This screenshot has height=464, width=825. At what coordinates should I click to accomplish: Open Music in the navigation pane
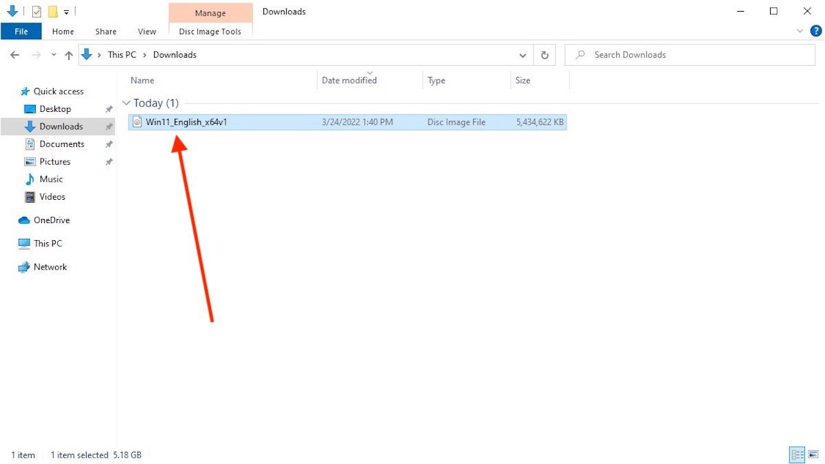click(x=51, y=179)
